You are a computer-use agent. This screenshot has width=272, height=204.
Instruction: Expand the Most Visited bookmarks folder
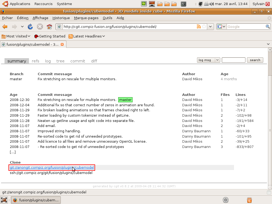(x=16, y=36)
